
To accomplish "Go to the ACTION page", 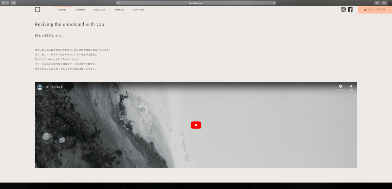I will 80,10.
